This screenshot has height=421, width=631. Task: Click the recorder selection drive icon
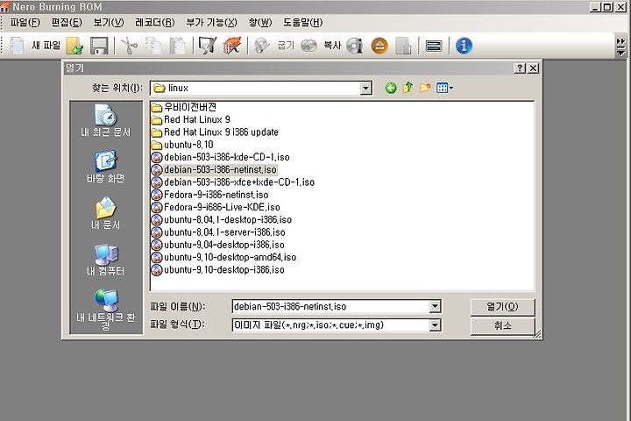(434, 46)
